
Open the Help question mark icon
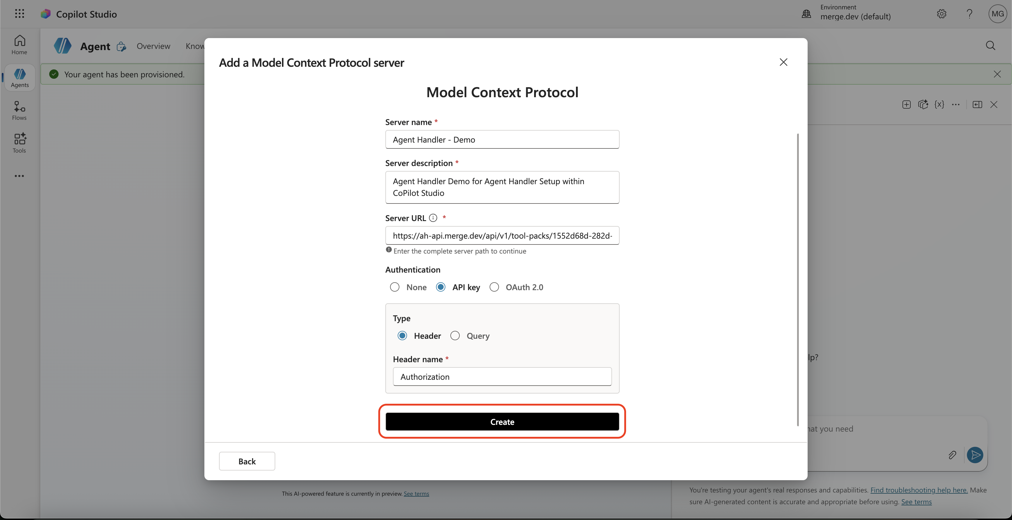(969, 14)
